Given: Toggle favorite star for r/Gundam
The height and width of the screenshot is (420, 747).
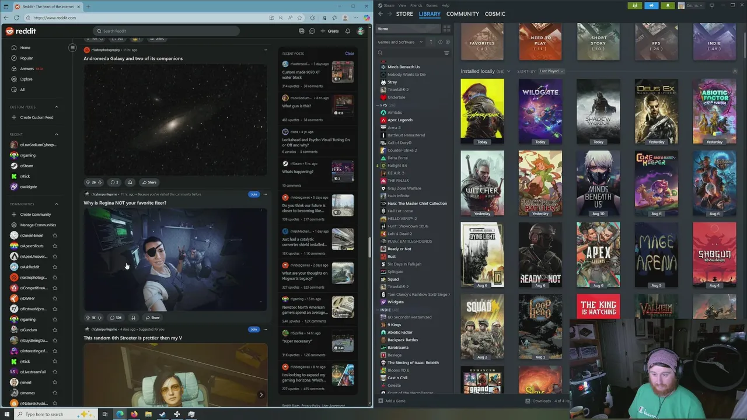Looking at the screenshot, I should click(x=55, y=330).
